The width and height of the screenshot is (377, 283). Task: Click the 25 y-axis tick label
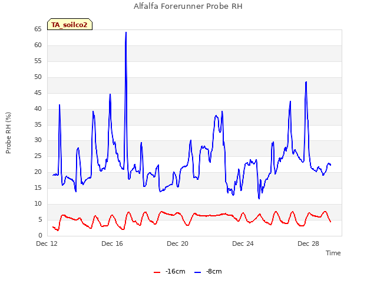[38, 156]
